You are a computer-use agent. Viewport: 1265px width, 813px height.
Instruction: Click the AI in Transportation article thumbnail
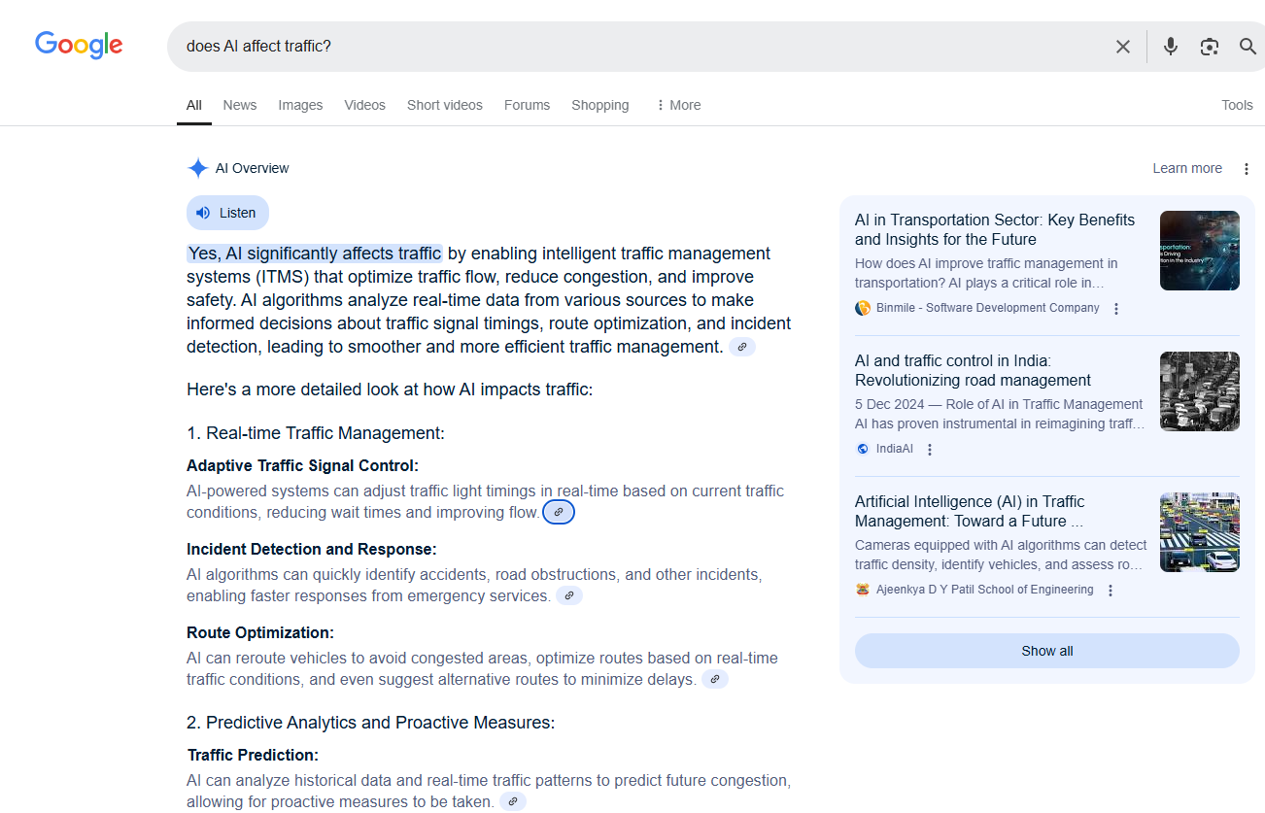1200,251
